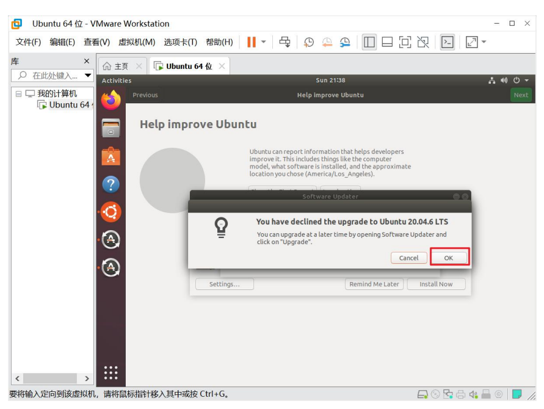Click the CD/DVD drive status icon

click(435, 394)
